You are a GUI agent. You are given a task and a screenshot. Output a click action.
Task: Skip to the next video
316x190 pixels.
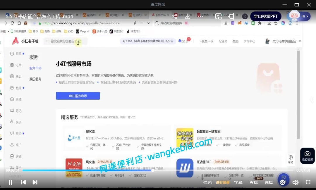pos(35,182)
